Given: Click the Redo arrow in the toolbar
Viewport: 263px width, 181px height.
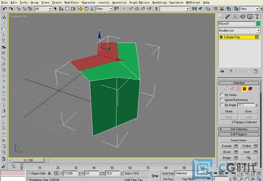Looking at the screenshot, I should pyautogui.click(x=11, y=8).
